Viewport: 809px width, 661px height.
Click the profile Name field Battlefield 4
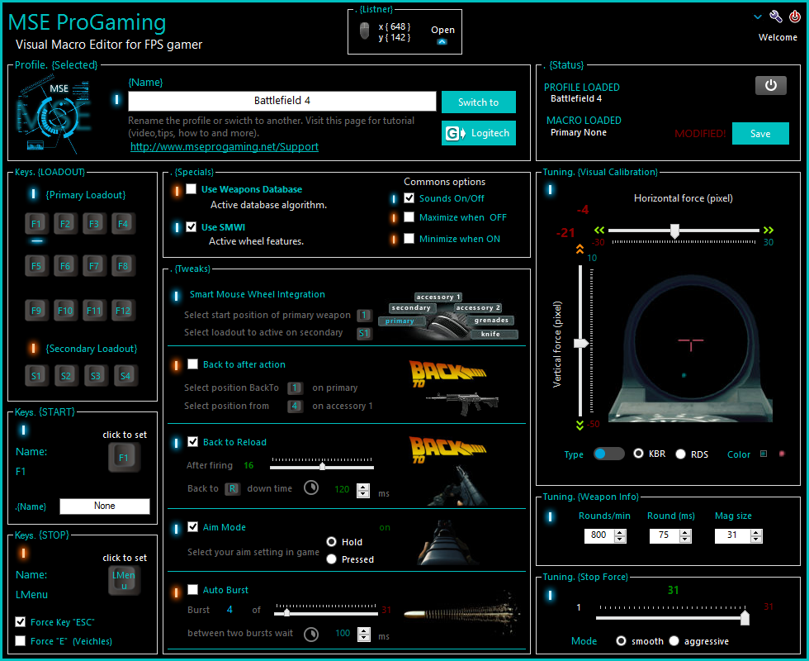pos(281,101)
